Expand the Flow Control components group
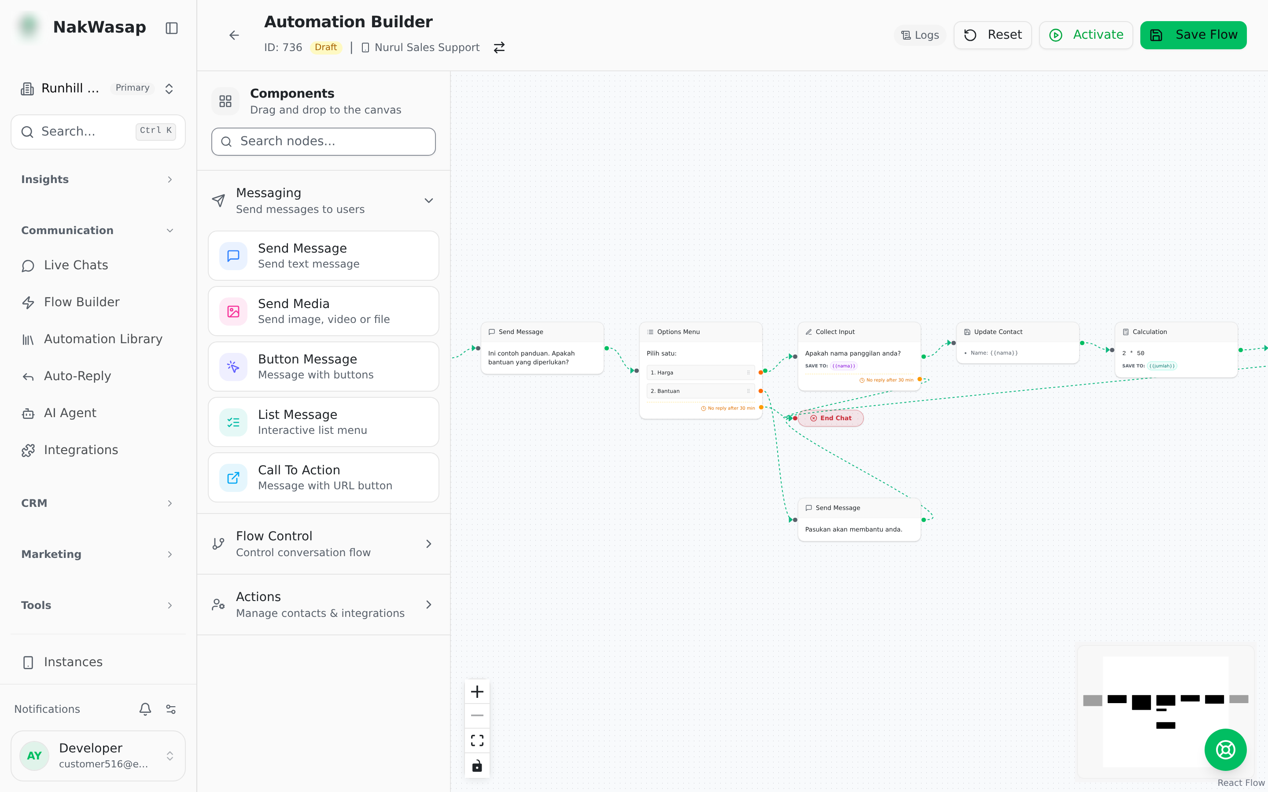 [x=323, y=544]
